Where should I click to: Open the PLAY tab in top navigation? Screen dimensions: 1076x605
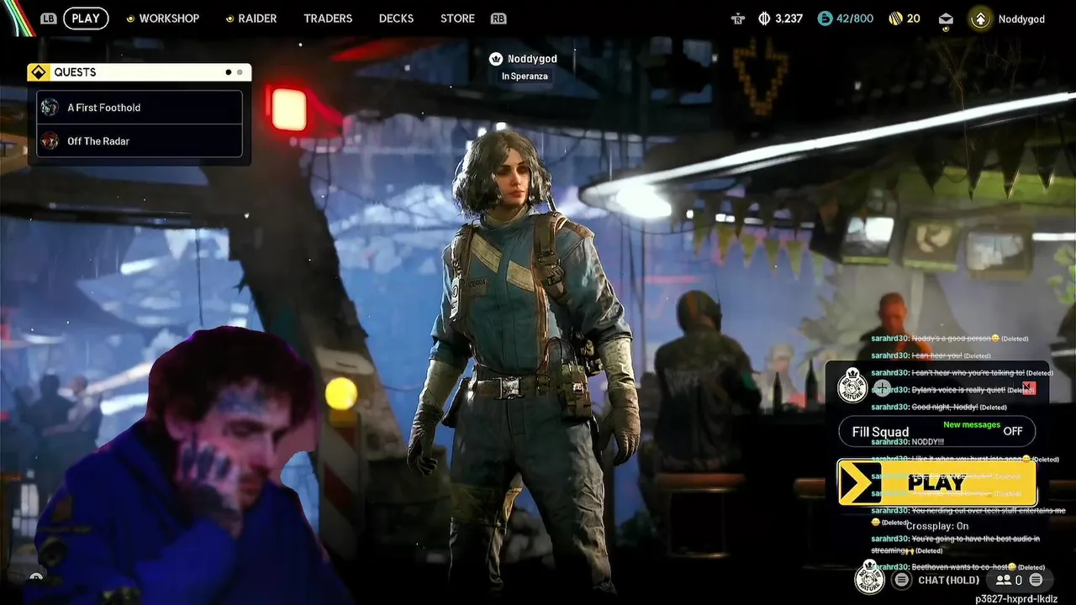(86, 18)
